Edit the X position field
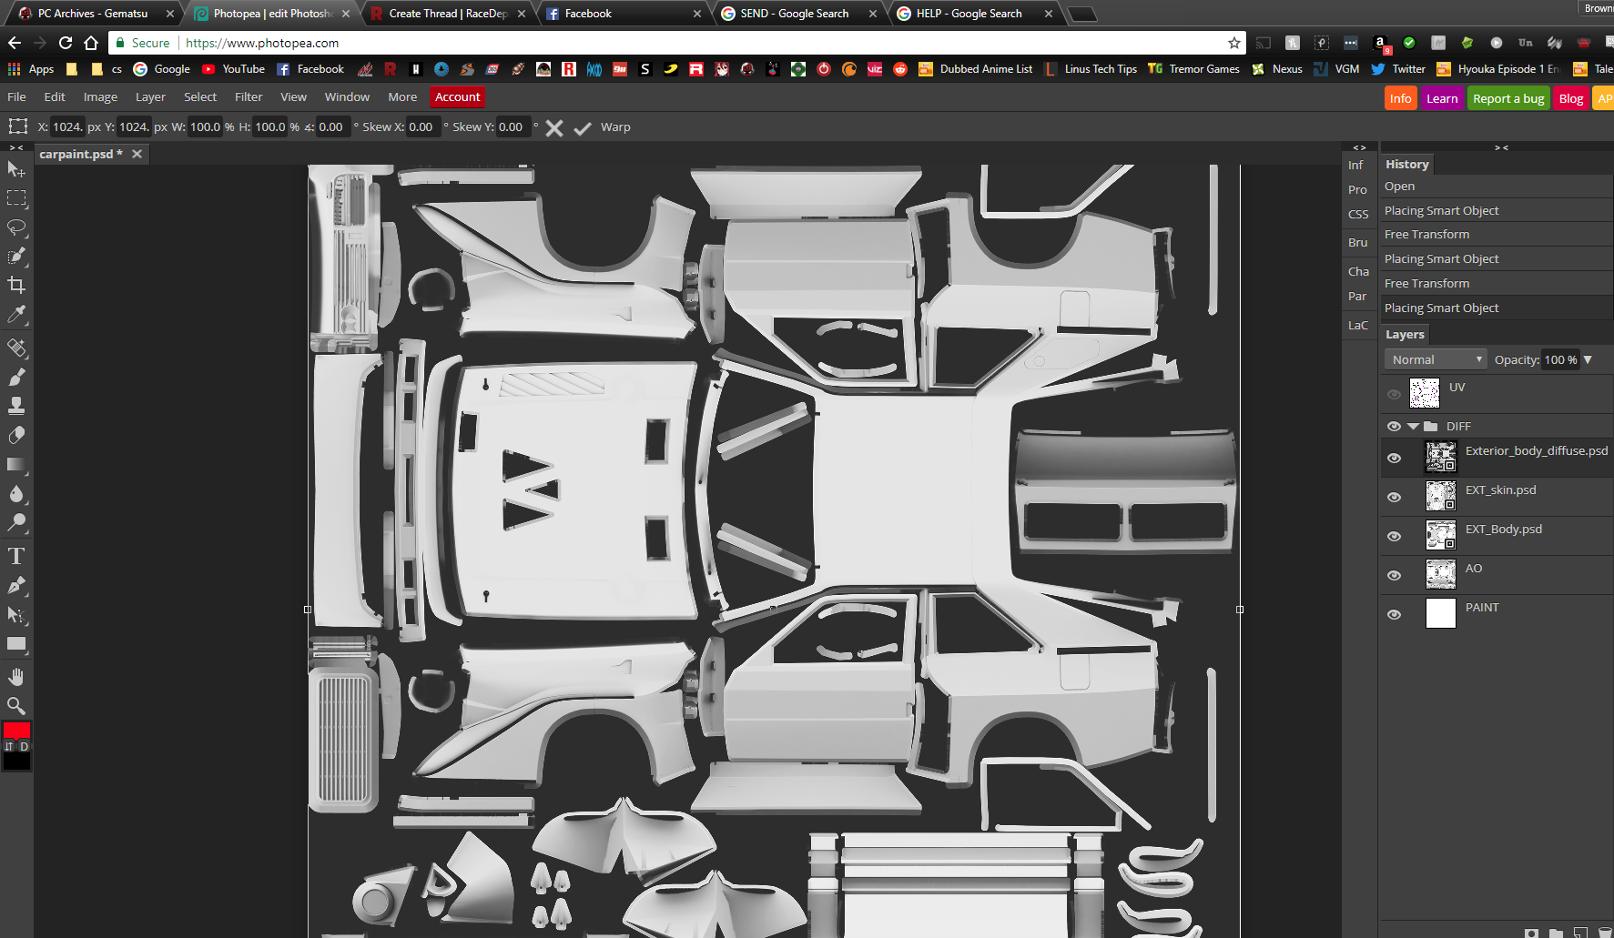This screenshot has height=938, width=1614. coord(67,127)
